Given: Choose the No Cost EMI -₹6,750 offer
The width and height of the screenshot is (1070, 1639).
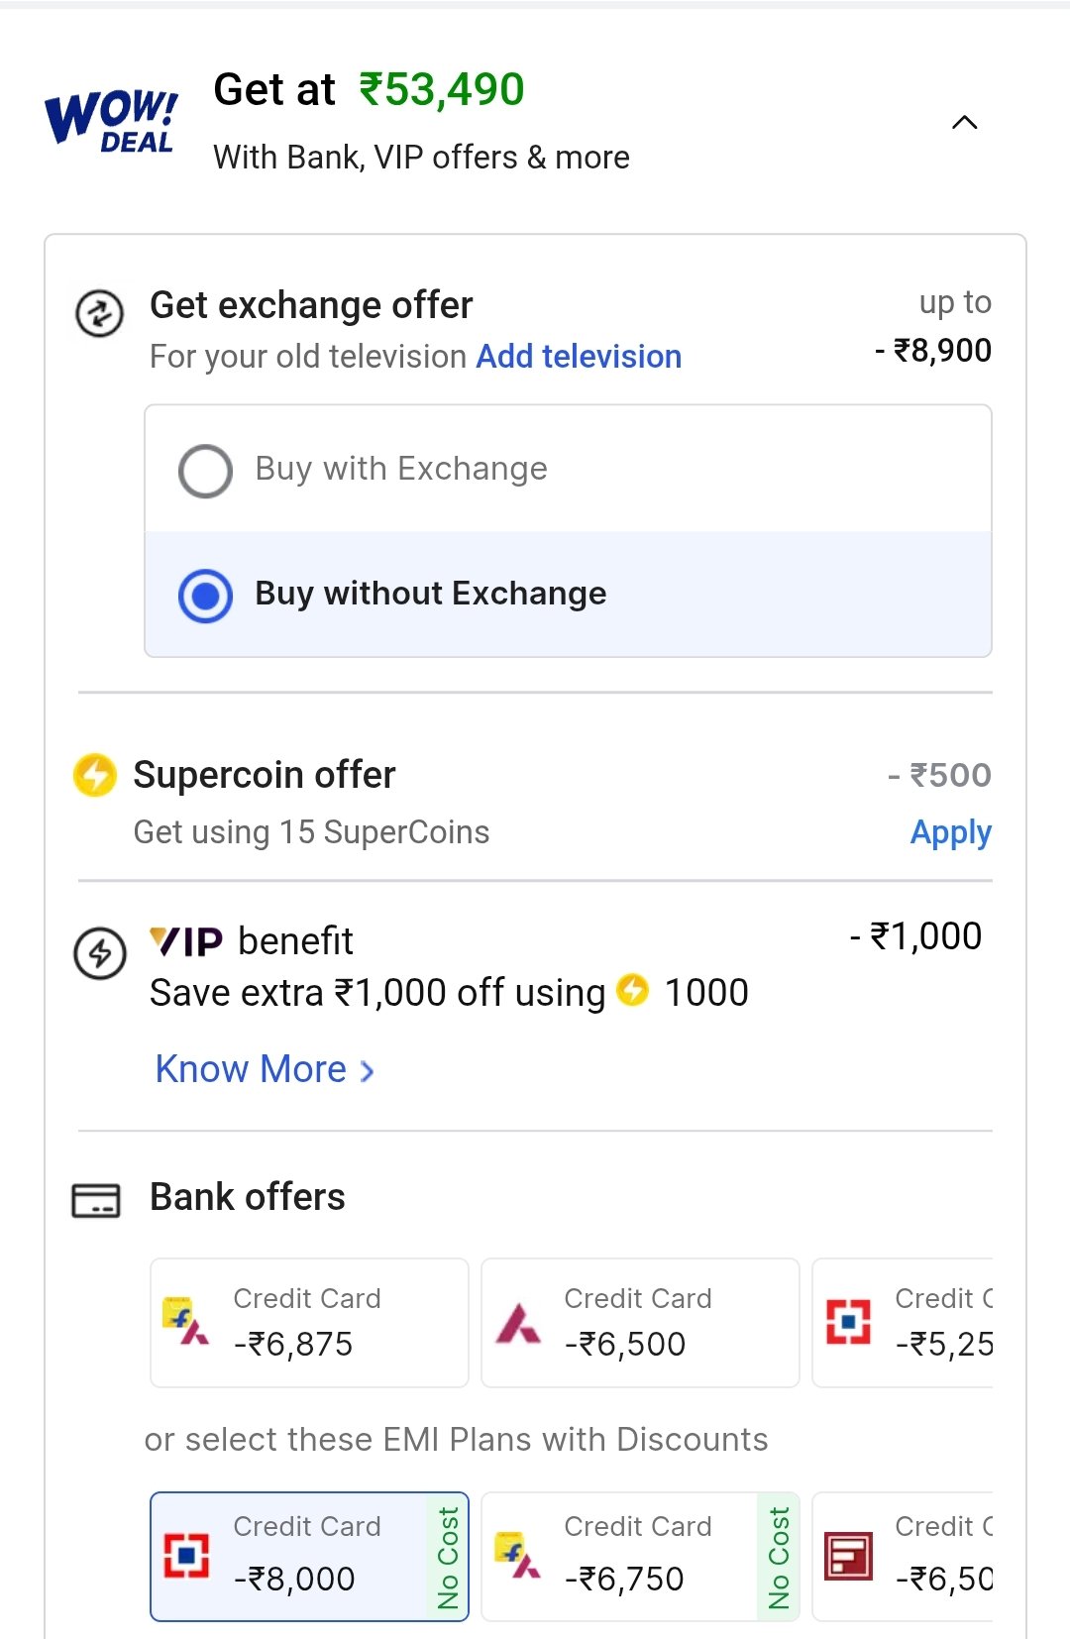Looking at the screenshot, I should [x=640, y=1556].
